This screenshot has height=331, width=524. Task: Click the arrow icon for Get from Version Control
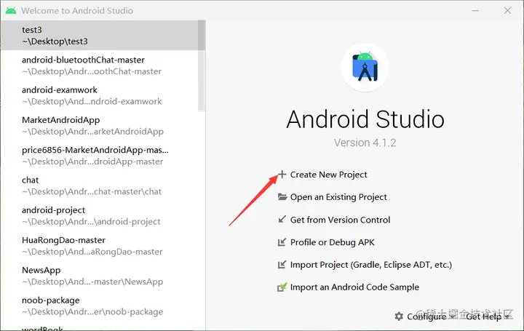(x=282, y=220)
